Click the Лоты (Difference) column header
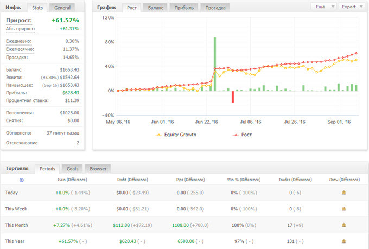The width and height of the screenshot is (369, 249). point(344,180)
